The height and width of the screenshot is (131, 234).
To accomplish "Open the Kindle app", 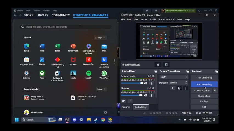I will (x=73, y=75).
